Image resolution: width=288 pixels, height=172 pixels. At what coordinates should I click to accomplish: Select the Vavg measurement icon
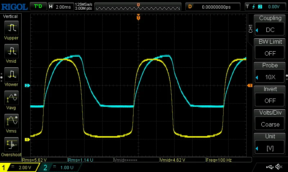pos(12,97)
